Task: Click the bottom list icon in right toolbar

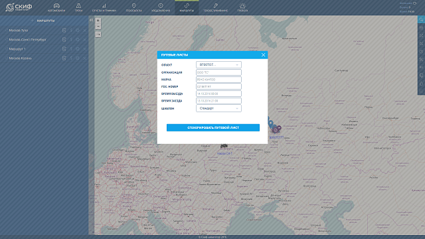Action: click(x=421, y=92)
